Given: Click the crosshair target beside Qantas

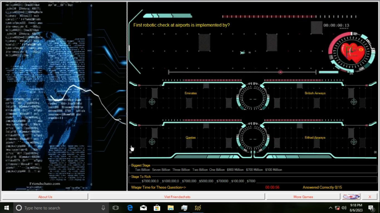Looking at the screenshot, I should point(152,142).
